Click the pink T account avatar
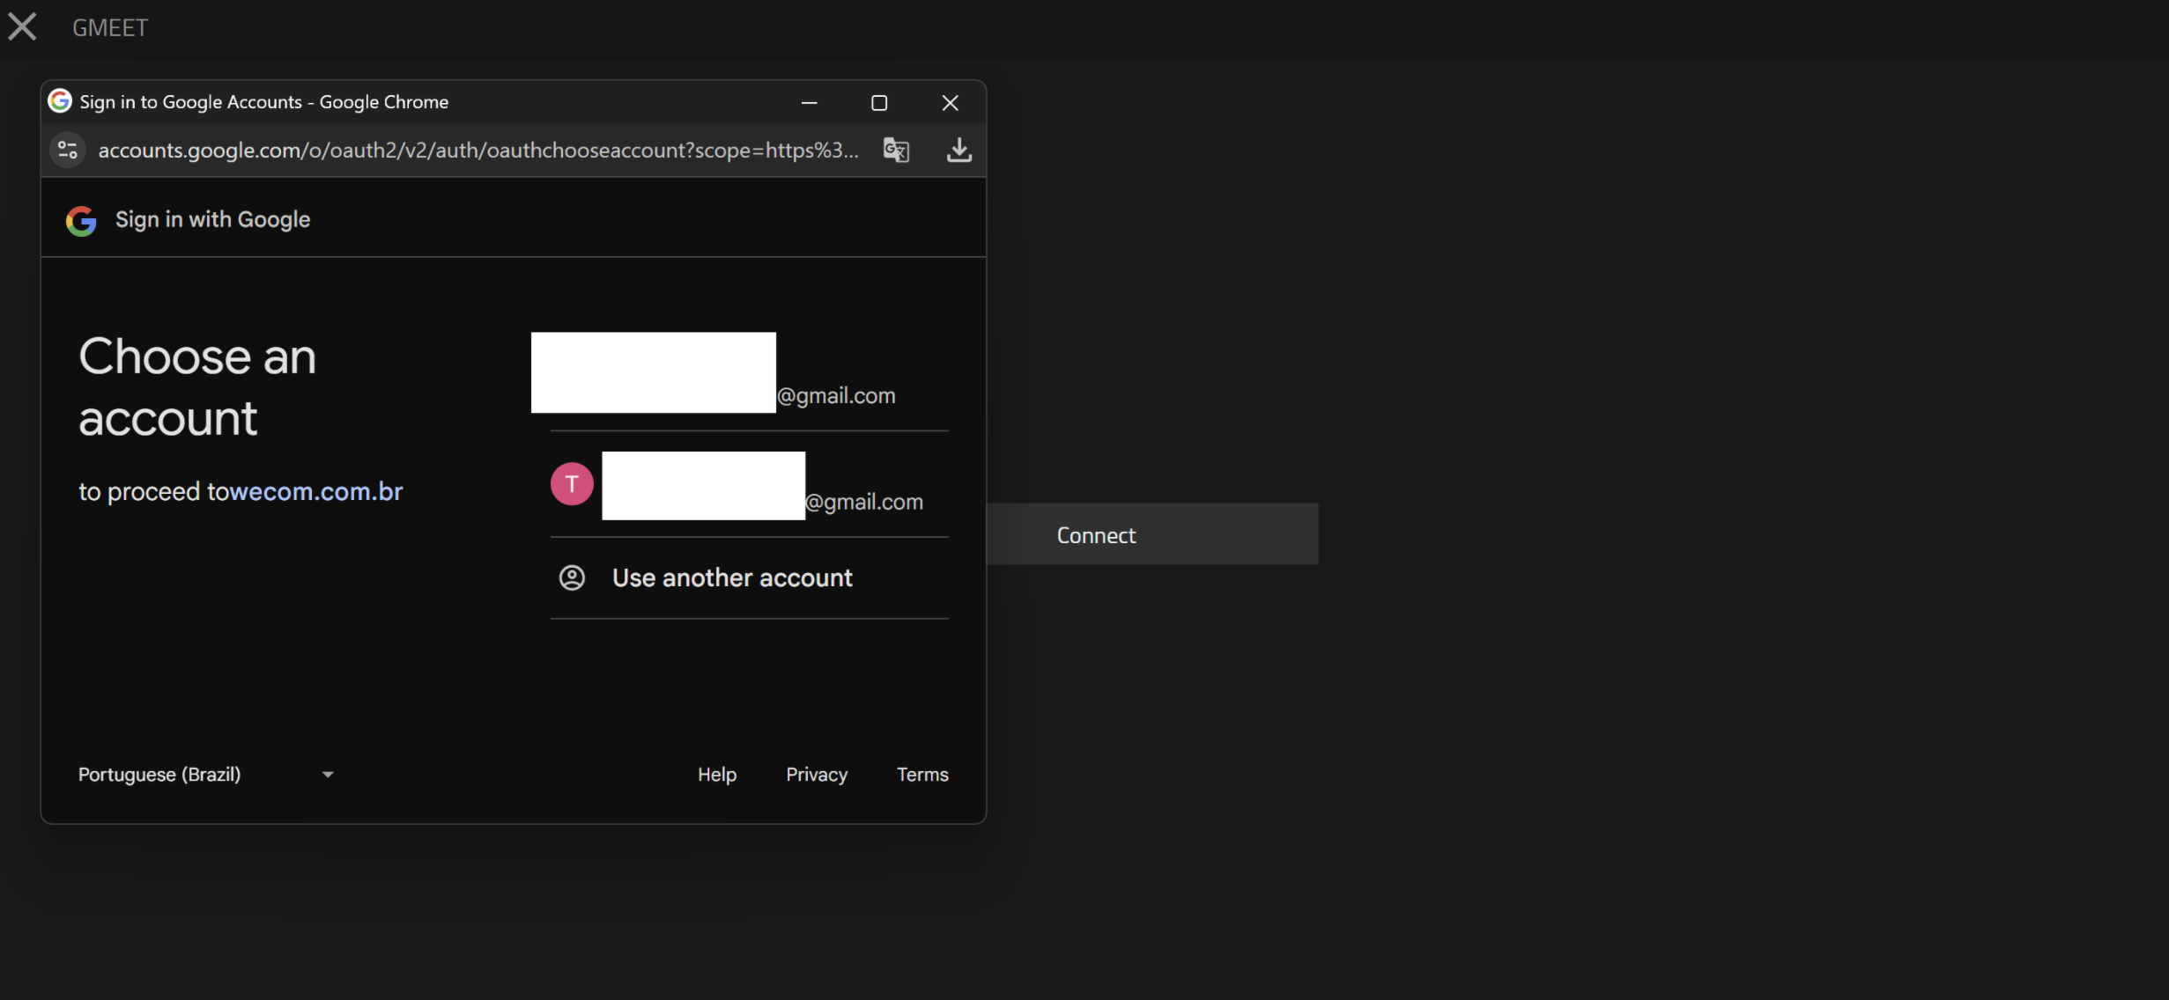Image resolution: width=2169 pixels, height=1000 pixels. click(572, 484)
